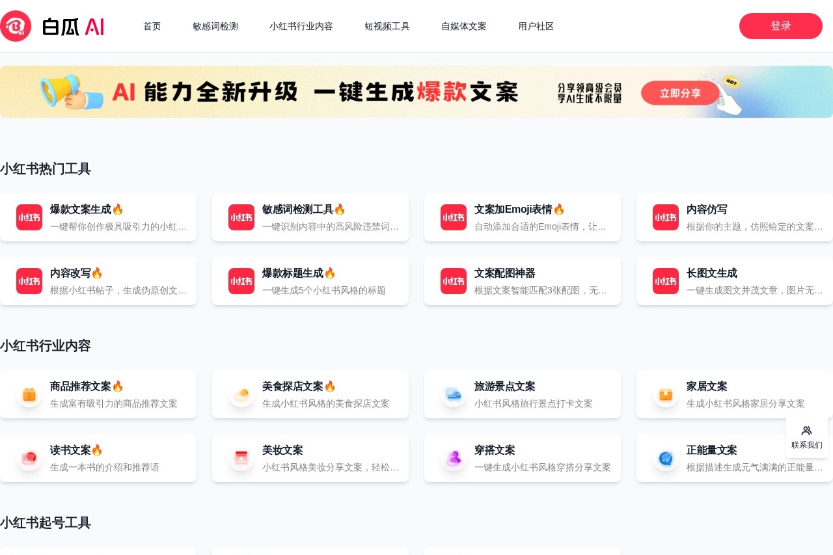Click 立即分享 button on the banner
The height and width of the screenshot is (555, 833).
pos(680,93)
